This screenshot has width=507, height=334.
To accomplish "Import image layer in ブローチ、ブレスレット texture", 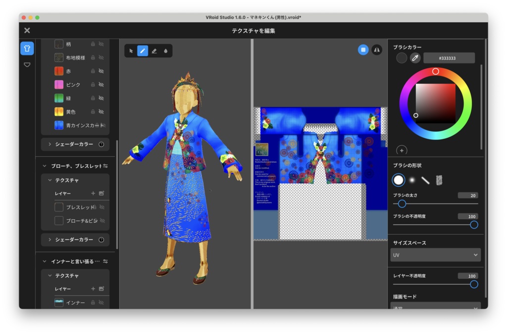I will pyautogui.click(x=101, y=193).
